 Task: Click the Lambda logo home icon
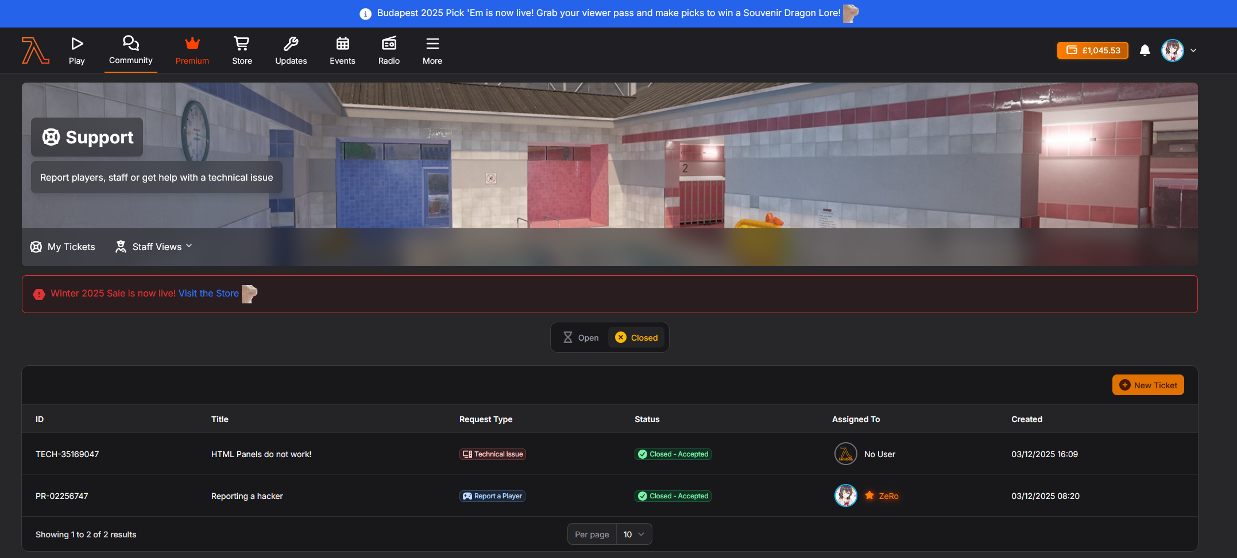coord(35,50)
